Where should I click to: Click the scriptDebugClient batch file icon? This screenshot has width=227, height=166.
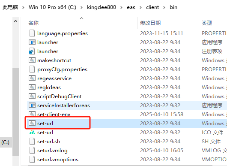(x=32, y=96)
